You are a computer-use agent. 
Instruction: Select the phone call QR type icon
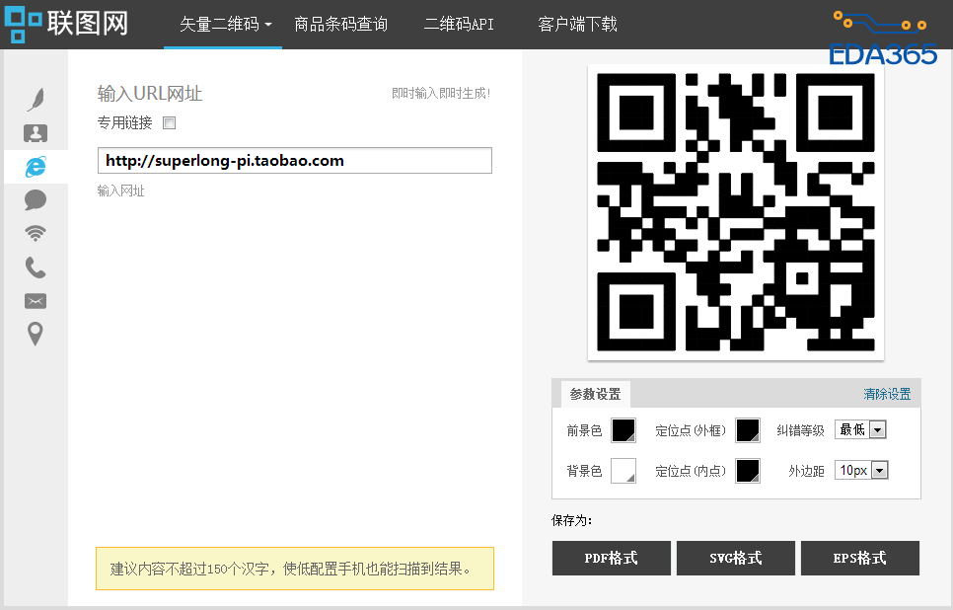36,267
